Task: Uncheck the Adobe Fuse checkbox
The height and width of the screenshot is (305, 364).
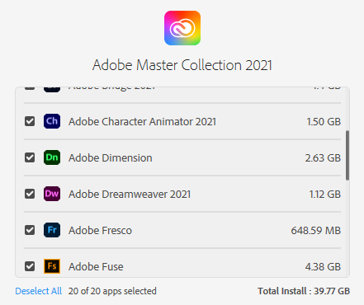Action: click(x=30, y=266)
